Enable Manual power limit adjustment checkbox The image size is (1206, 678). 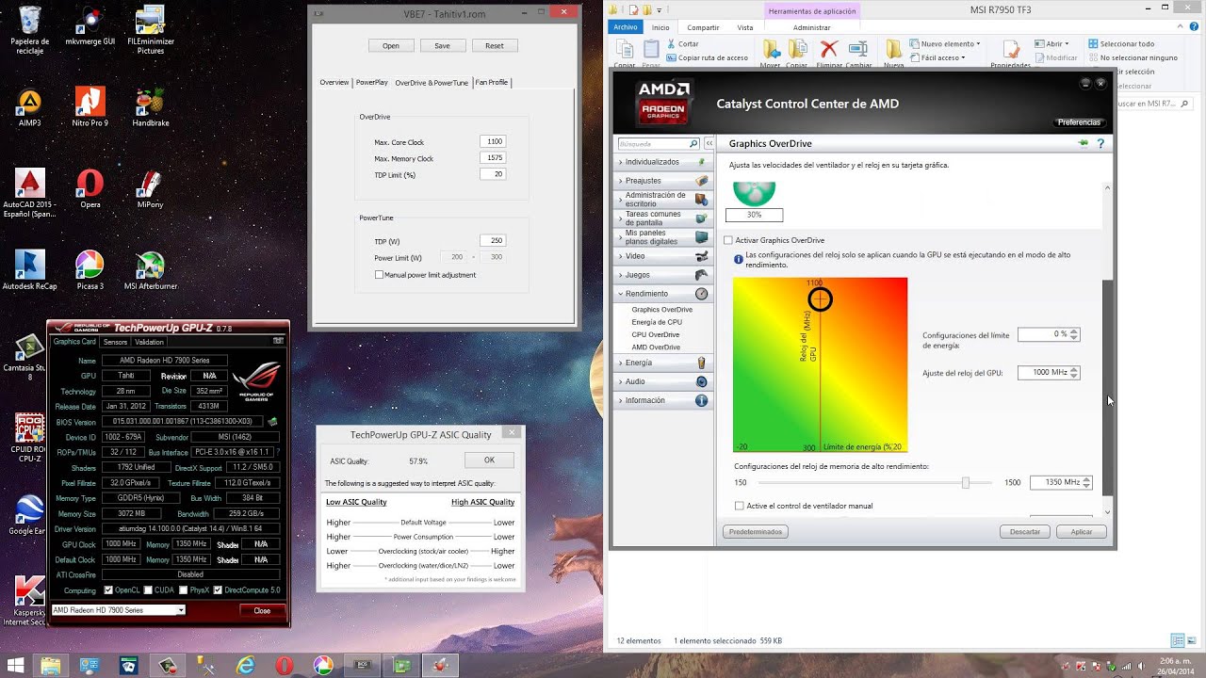[379, 275]
